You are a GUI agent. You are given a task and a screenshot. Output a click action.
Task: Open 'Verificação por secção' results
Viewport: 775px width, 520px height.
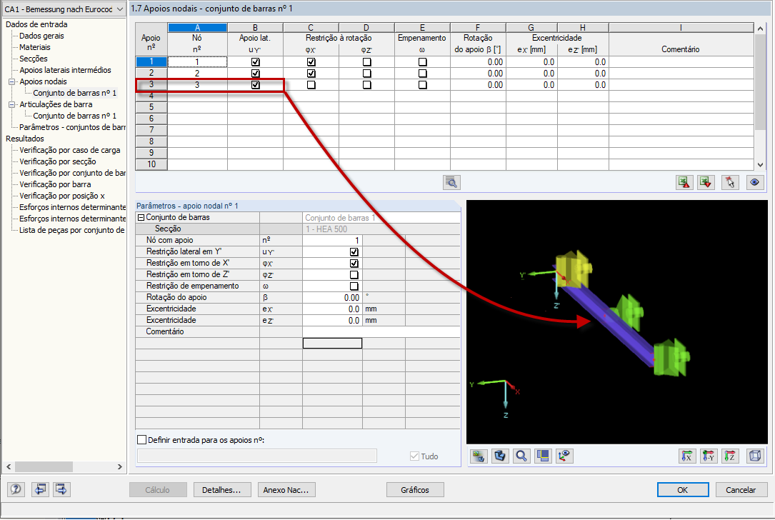point(58,161)
